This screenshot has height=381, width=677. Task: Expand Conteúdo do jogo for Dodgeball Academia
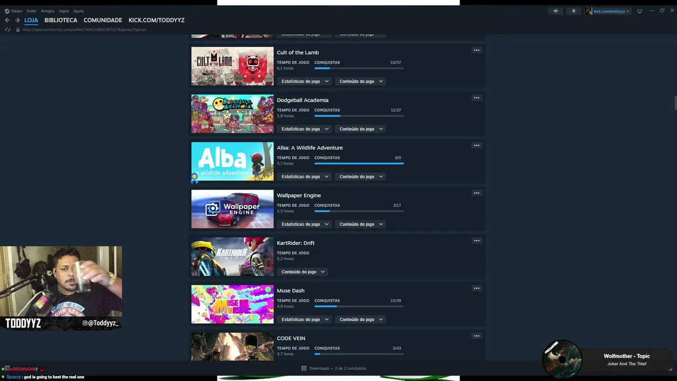tap(361, 129)
